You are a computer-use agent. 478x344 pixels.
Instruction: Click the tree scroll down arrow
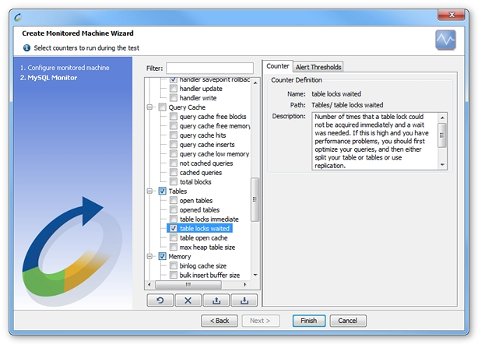[255, 276]
